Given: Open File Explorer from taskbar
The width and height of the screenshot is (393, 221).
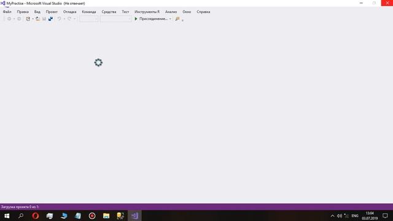Looking at the screenshot, I should click(106, 215).
